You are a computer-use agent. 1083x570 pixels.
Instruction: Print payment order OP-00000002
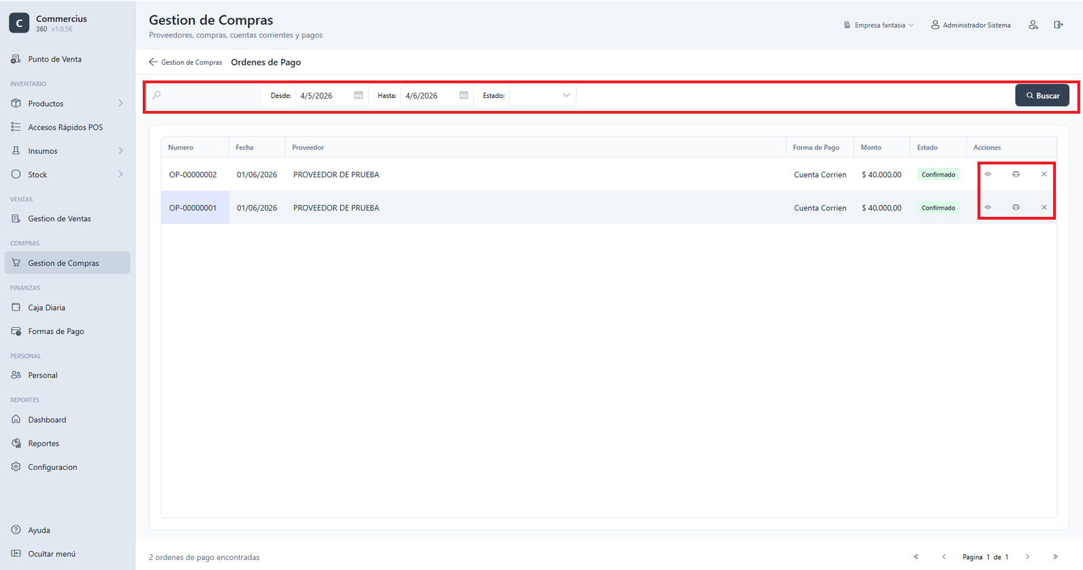[1016, 174]
